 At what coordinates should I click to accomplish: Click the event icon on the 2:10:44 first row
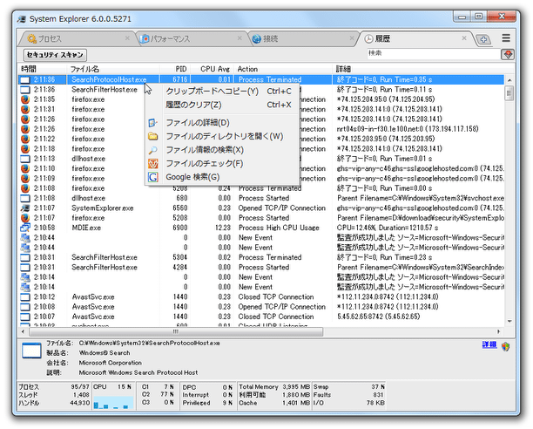(25, 237)
